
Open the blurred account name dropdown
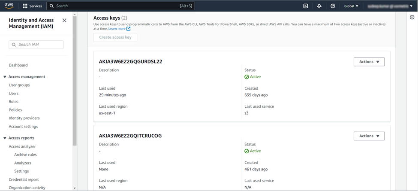(x=390, y=6)
